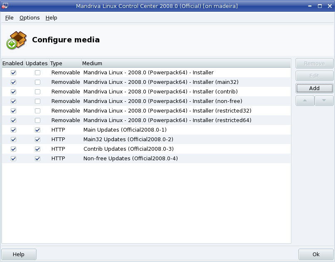Viewport: 335px width, 262px height.
Task: Maximize the Control Center window
Action: [x=320, y=6]
